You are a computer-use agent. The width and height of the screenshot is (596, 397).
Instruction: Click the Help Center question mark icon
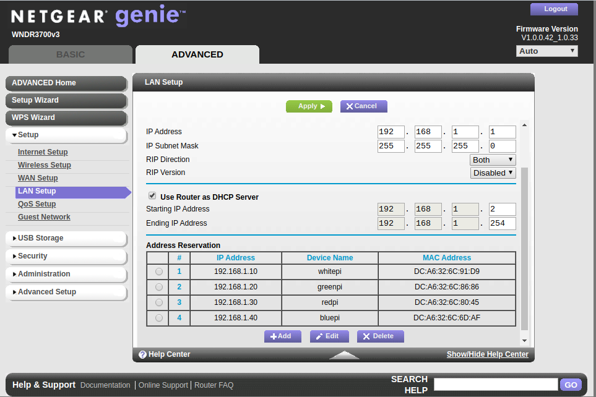point(142,354)
